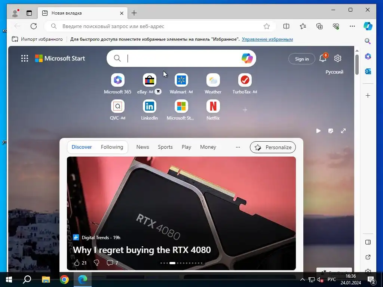
Task: Open notifications bell with 8 badge
Action: tap(323, 58)
